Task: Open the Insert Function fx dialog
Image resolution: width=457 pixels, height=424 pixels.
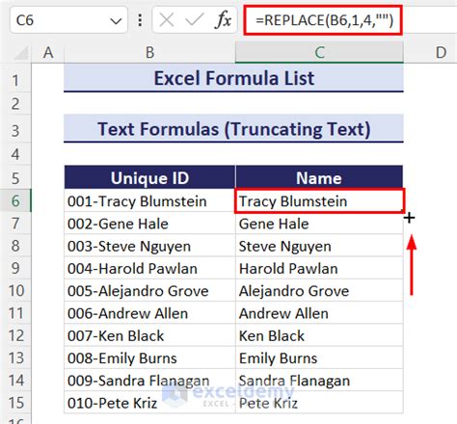Action: click(x=223, y=20)
